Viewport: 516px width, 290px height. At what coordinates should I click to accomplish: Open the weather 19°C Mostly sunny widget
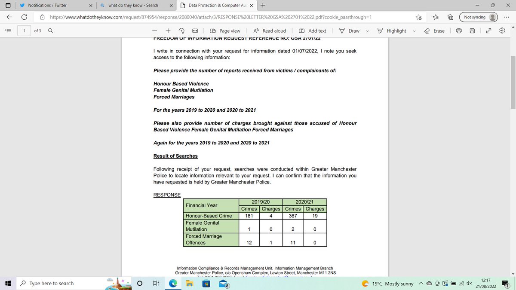click(388, 284)
